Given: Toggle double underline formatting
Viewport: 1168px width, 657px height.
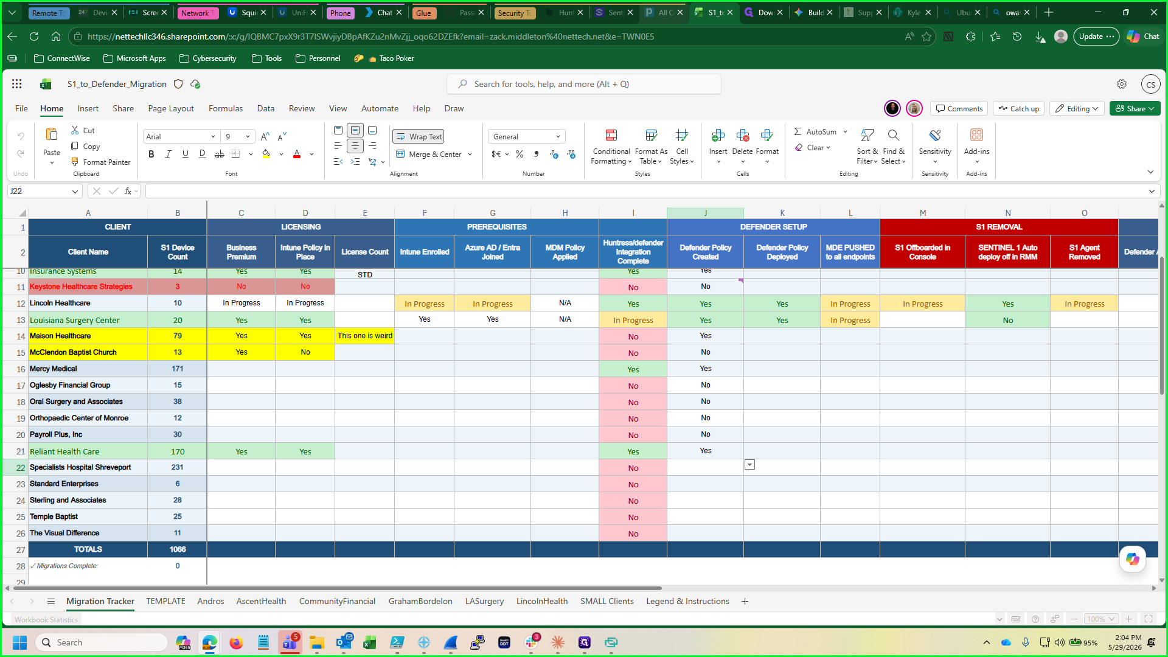Looking at the screenshot, I should [203, 154].
